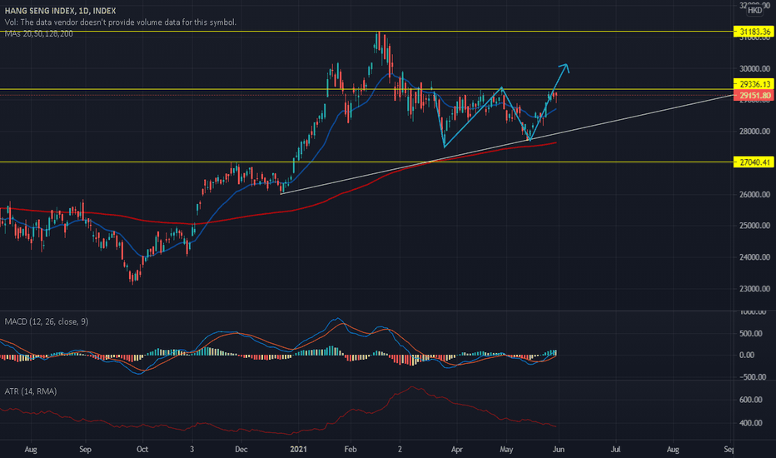Click the red 29151.80 current price label
The height and width of the screenshot is (458, 776).
point(754,96)
